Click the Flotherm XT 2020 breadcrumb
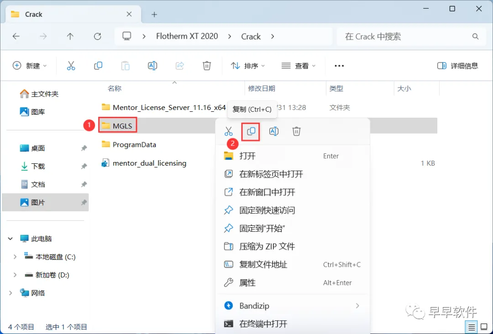 click(187, 37)
